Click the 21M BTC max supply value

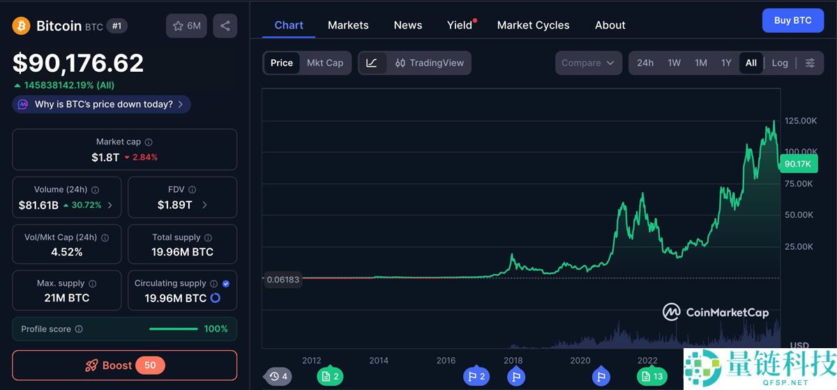point(67,298)
